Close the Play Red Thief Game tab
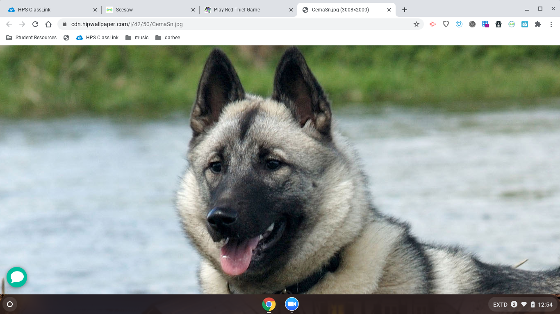The height and width of the screenshot is (314, 560). tap(291, 10)
